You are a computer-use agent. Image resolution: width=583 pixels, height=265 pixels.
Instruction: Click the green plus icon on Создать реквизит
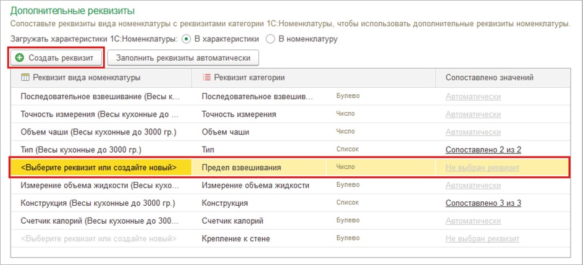point(19,57)
